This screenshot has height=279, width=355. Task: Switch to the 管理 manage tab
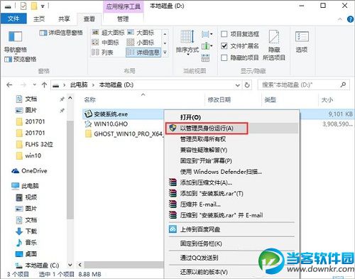point(123,19)
